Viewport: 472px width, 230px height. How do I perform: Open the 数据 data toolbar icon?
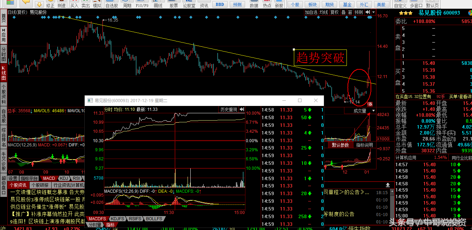[254, 4]
